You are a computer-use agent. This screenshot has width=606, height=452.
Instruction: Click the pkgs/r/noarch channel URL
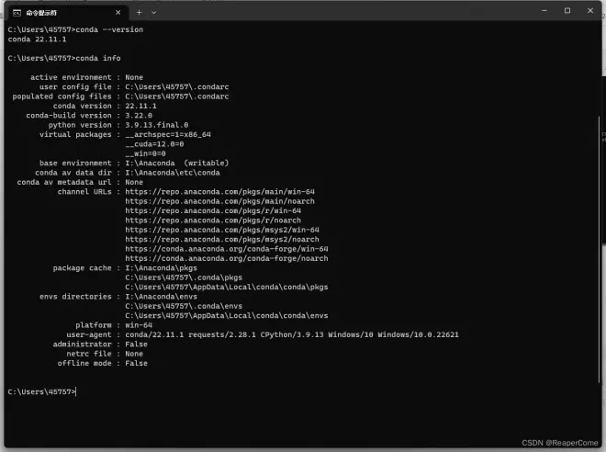pyautogui.click(x=213, y=220)
